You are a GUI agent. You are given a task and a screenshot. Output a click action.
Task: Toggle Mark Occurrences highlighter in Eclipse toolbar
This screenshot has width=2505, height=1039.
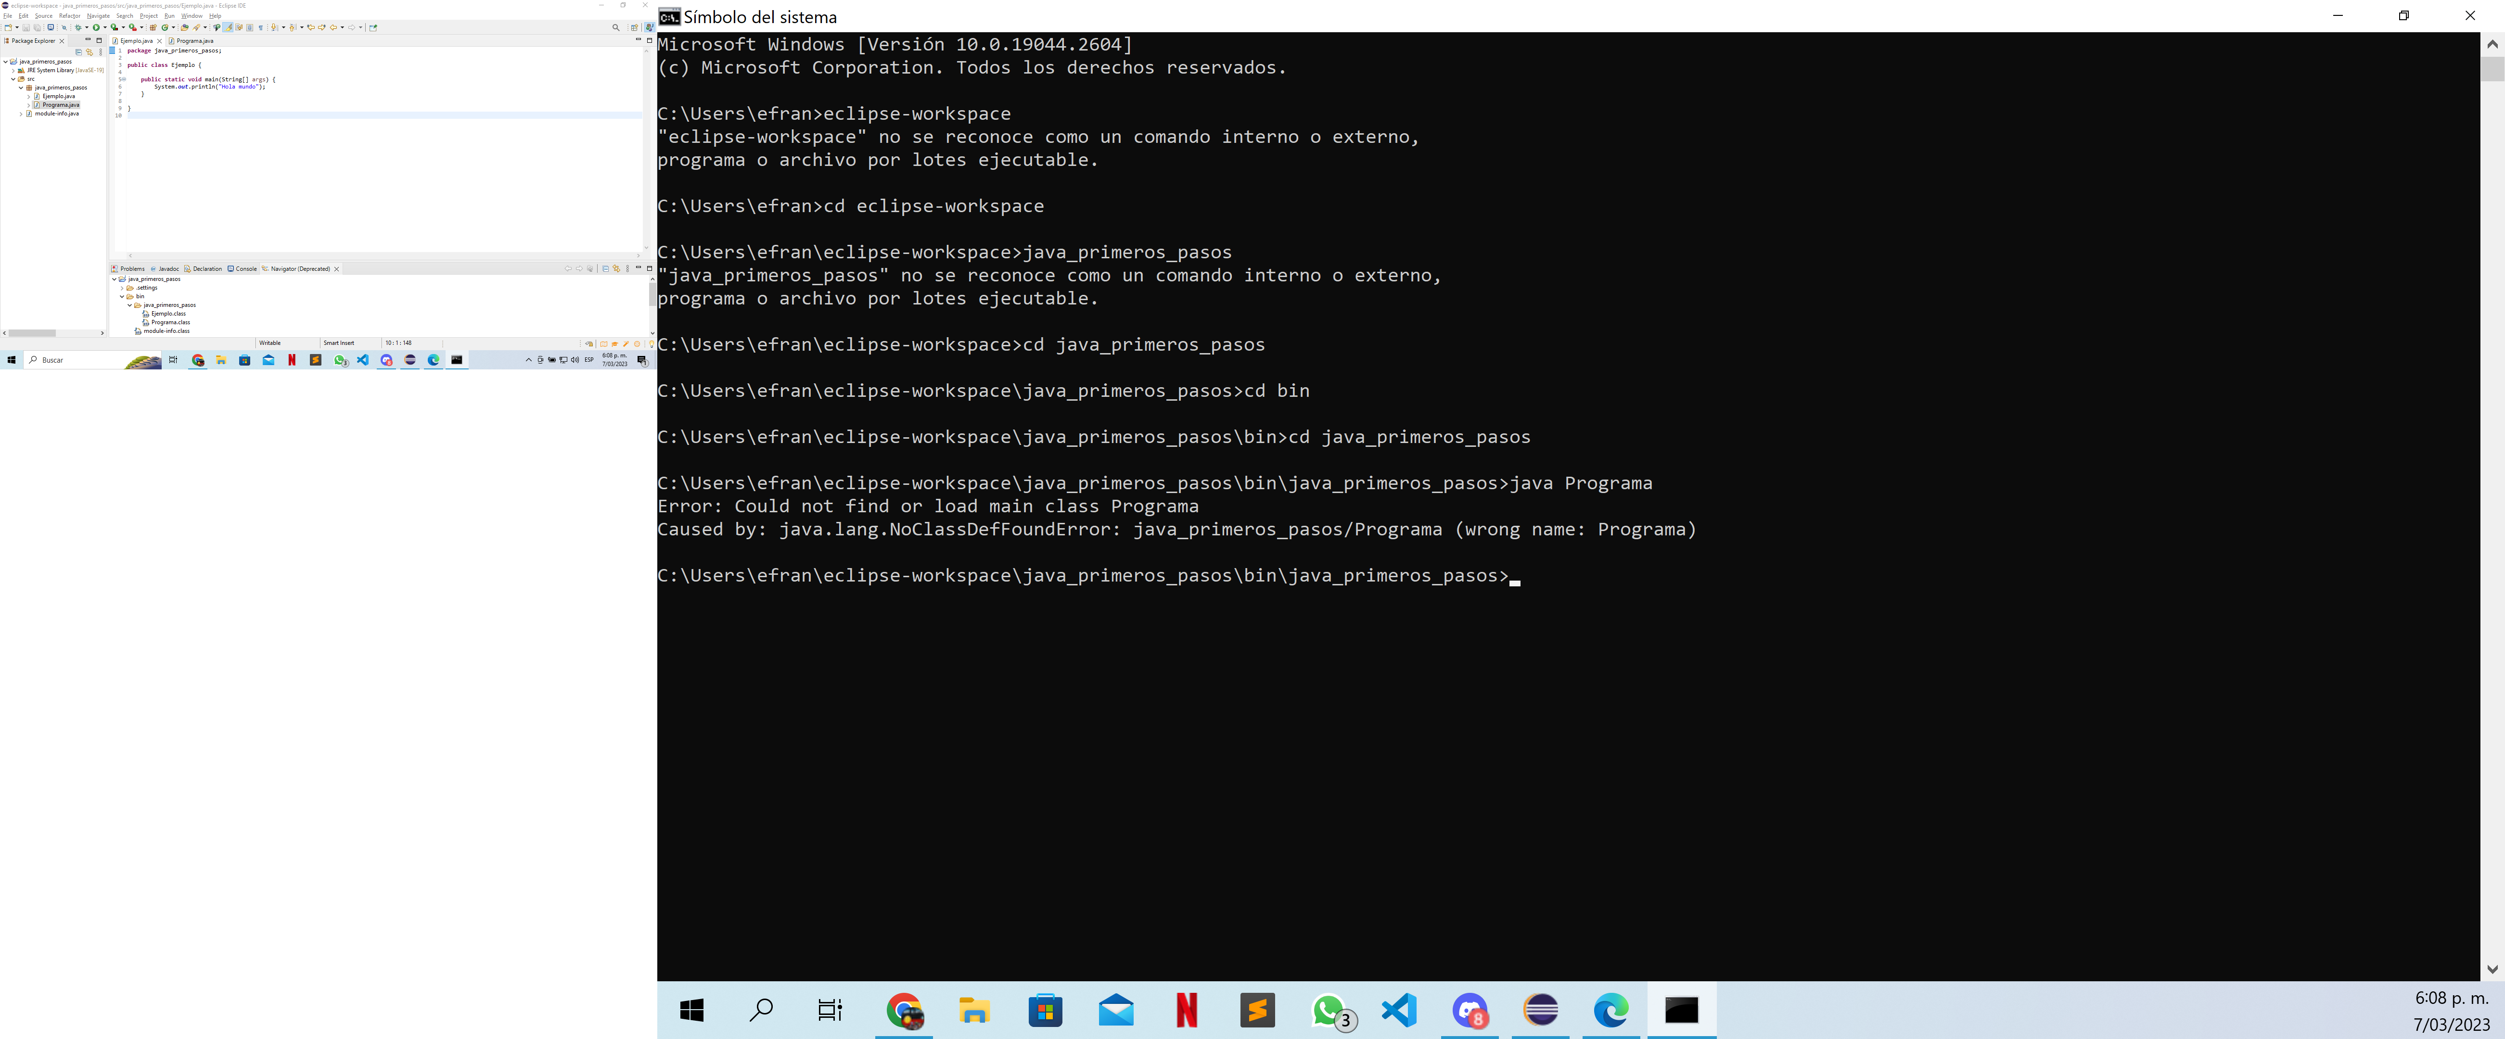click(x=228, y=27)
